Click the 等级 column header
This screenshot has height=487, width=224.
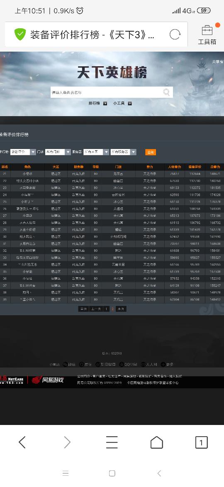[96, 167]
